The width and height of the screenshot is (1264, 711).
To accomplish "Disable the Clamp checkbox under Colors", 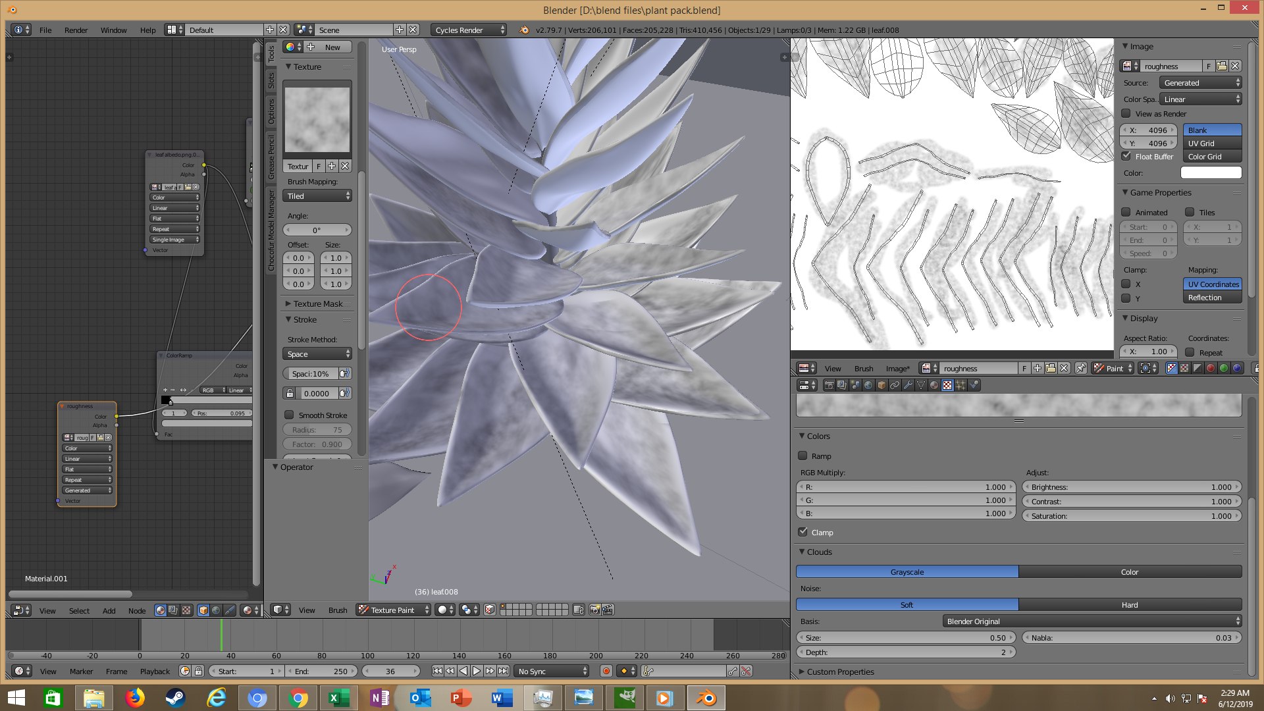I will [803, 532].
